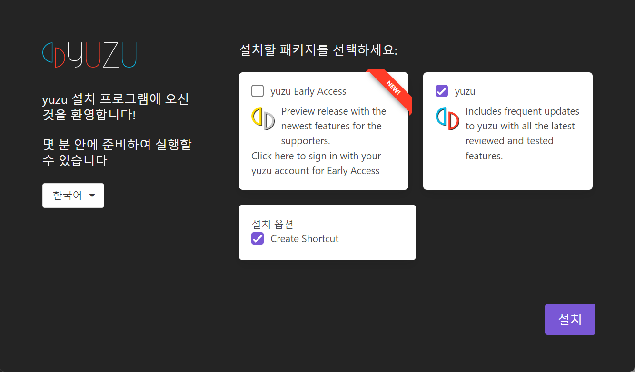Uncheck the yuzu package checkbox
This screenshot has height=372, width=635.
[442, 91]
